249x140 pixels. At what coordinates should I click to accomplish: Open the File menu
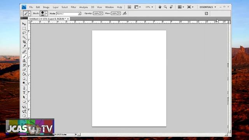pos(31,7)
